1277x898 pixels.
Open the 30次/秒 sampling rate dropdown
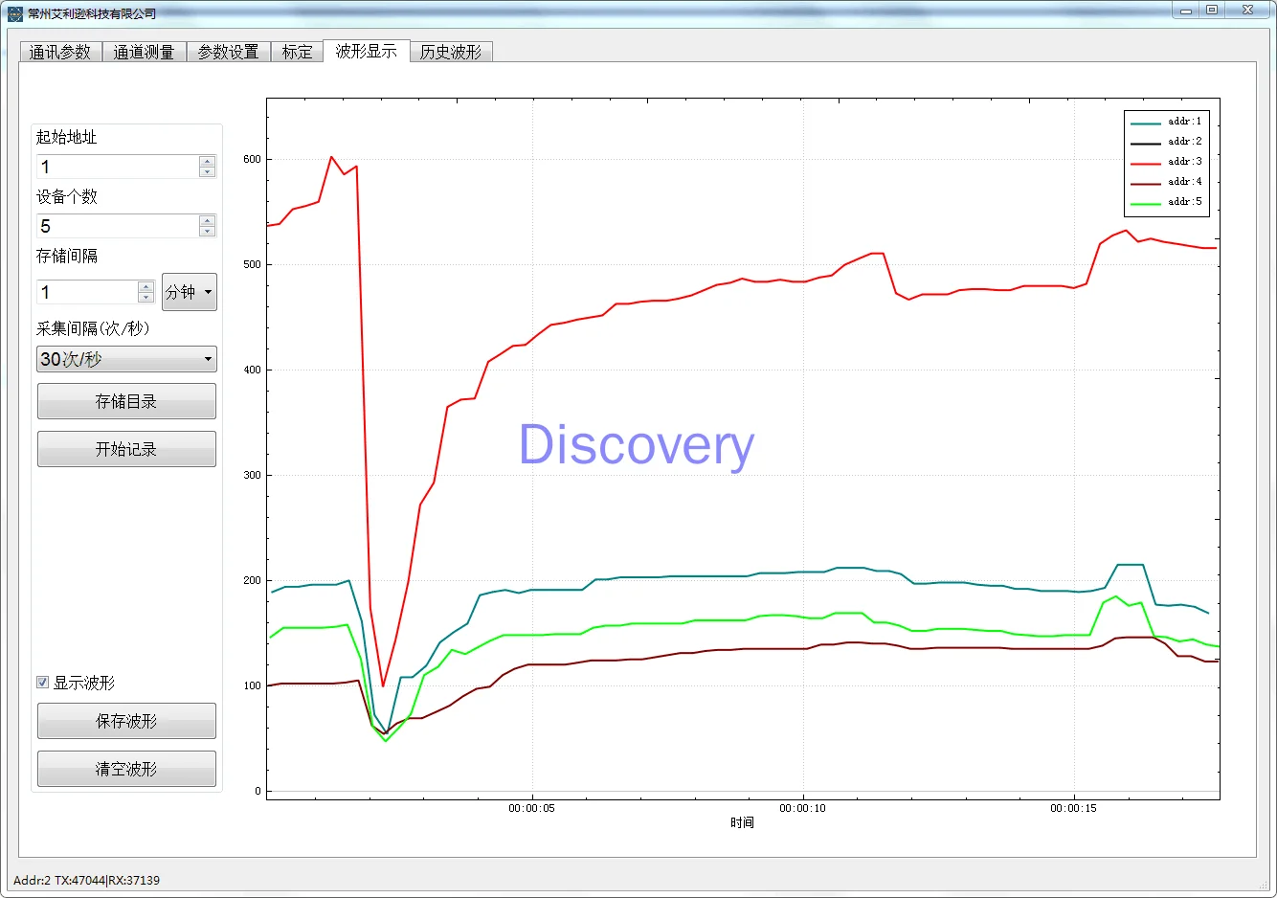(126, 359)
